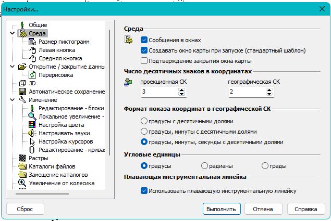331x221 pixels.
Task: Collapse the Изменение tree node
Action: (x=13, y=100)
